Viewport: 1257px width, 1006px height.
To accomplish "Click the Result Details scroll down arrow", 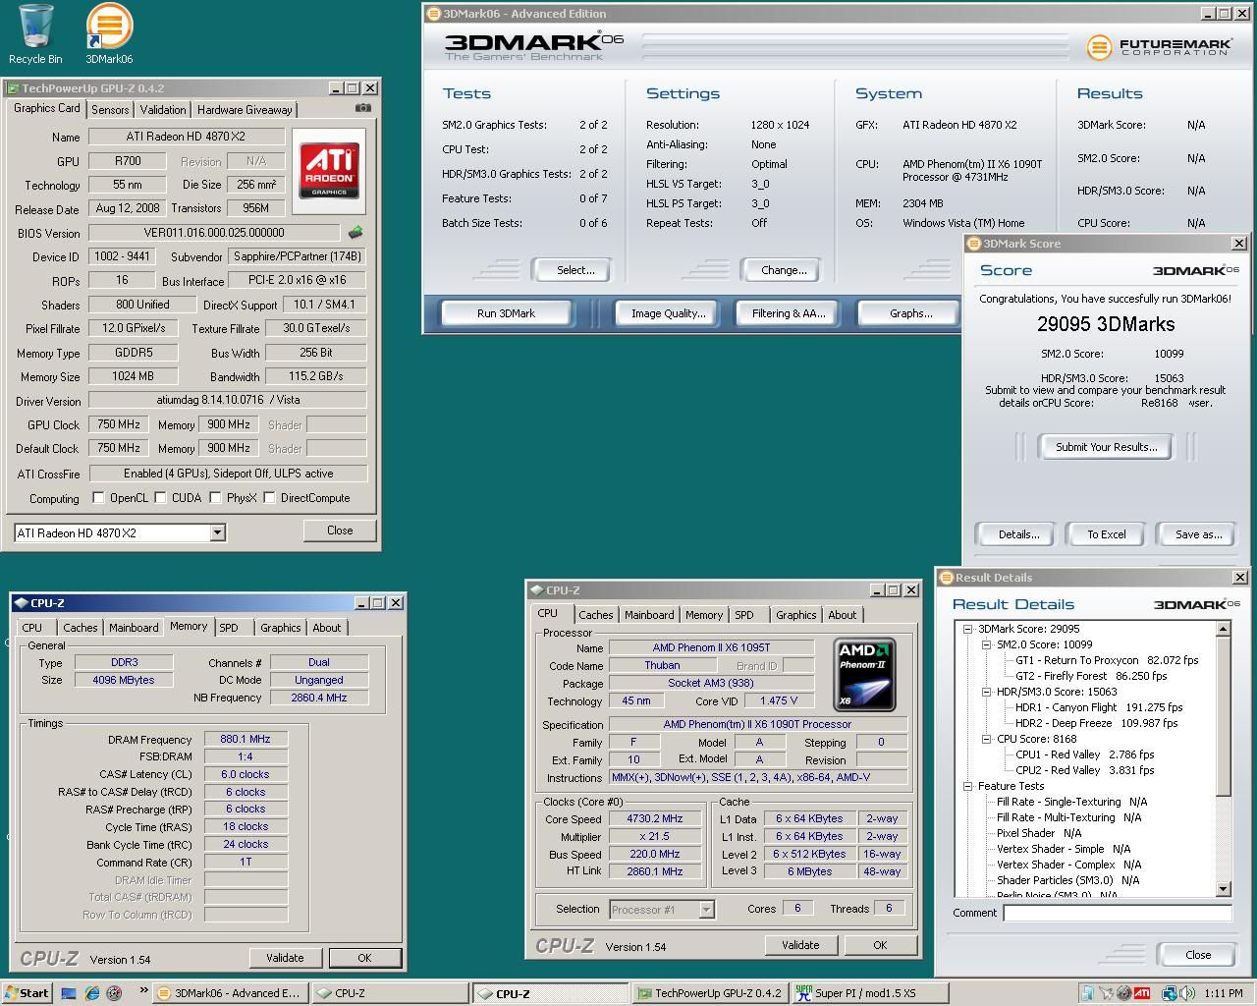I will pos(1224,889).
